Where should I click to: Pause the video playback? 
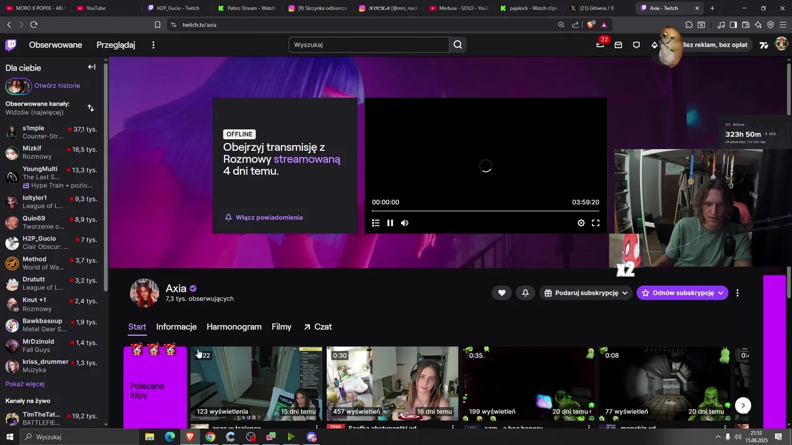[x=390, y=223]
